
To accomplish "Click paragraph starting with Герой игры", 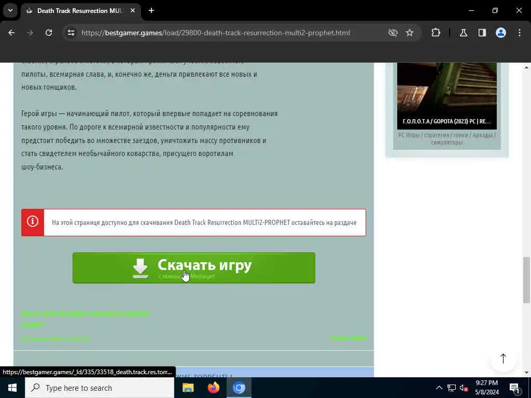I will point(149,140).
